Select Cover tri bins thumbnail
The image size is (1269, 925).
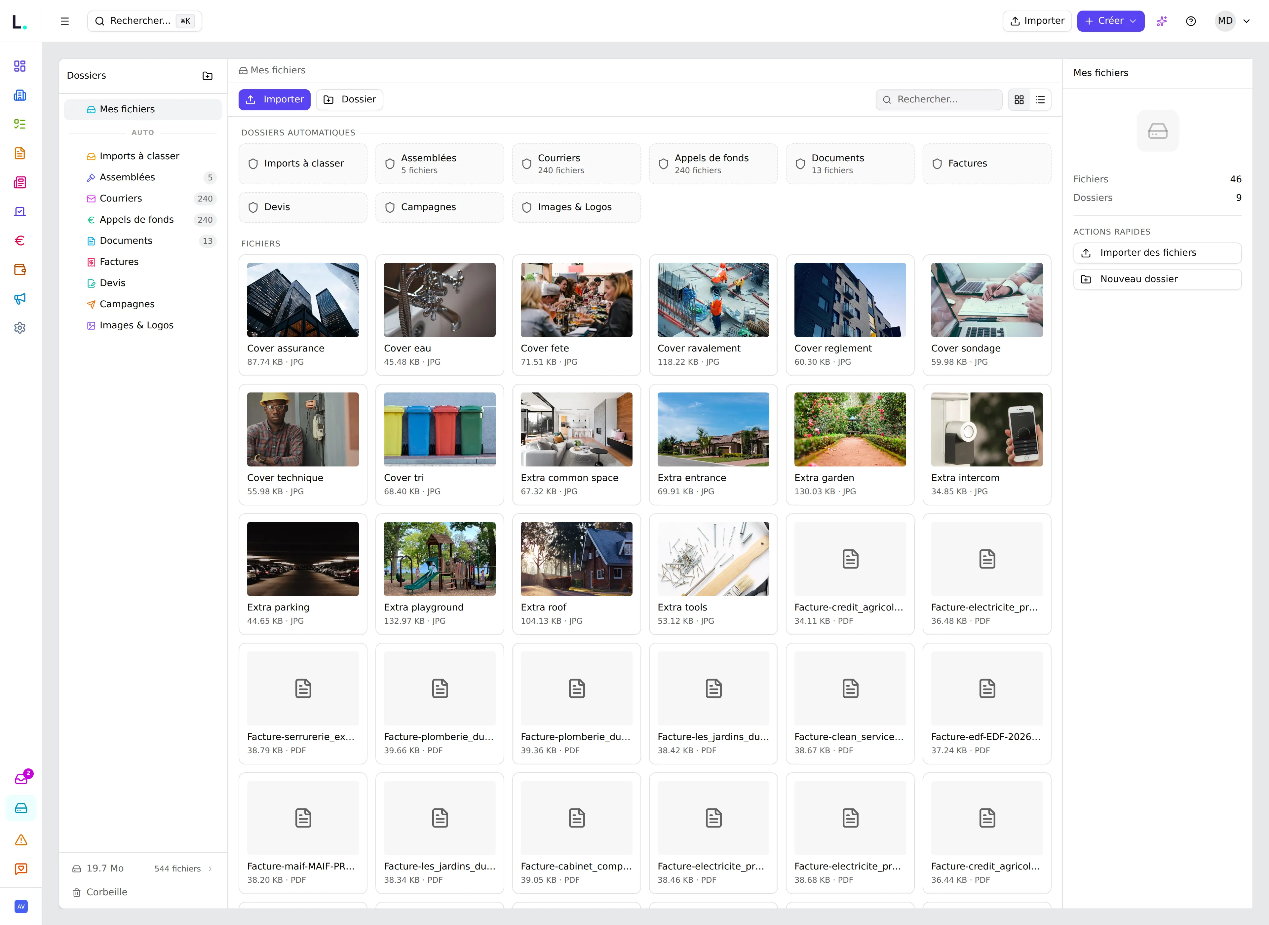click(x=440, y=429)
